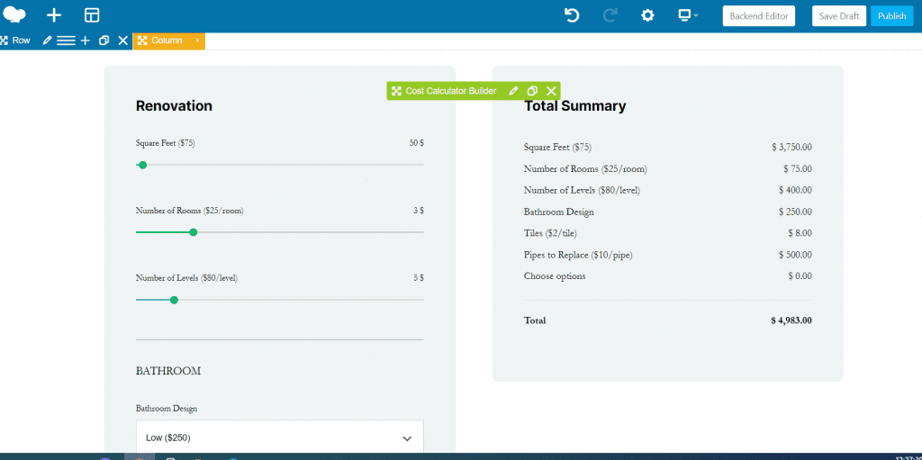Expand the Column controls arrow
922x460 pixels.
point(197,41)
